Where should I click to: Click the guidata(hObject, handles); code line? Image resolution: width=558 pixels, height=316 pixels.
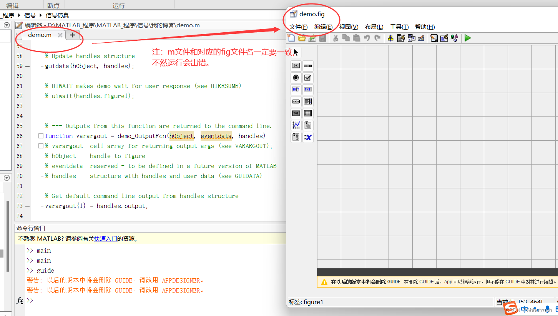coord(90,66)
